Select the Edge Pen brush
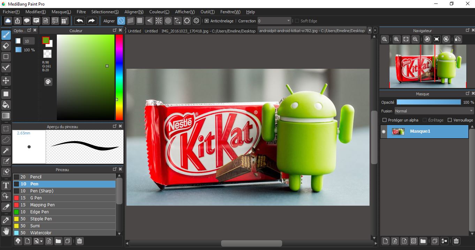Viewport: 475px width, 250px height. [x=65, y=212]
